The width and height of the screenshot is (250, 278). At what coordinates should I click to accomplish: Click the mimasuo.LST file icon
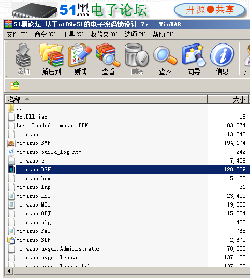(11, 196)
